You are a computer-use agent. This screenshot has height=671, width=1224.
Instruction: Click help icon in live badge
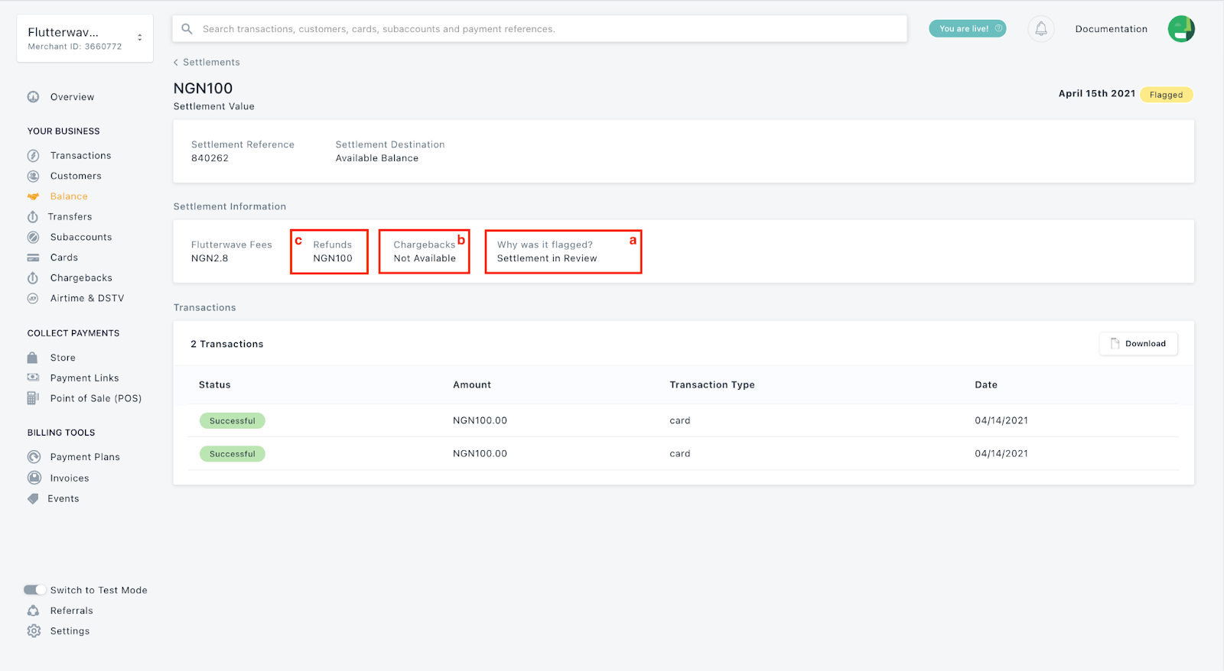[x=998, y=28]
